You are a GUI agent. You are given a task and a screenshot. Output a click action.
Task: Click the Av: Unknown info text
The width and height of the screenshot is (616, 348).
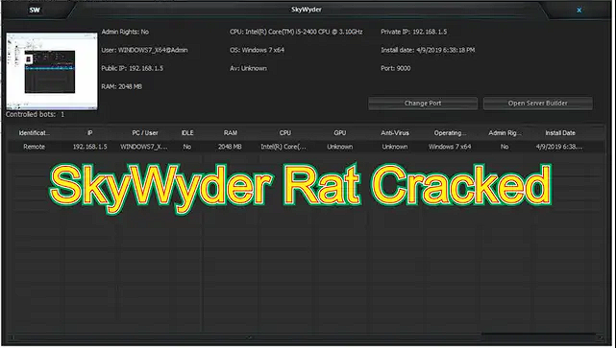coord(248,68)
